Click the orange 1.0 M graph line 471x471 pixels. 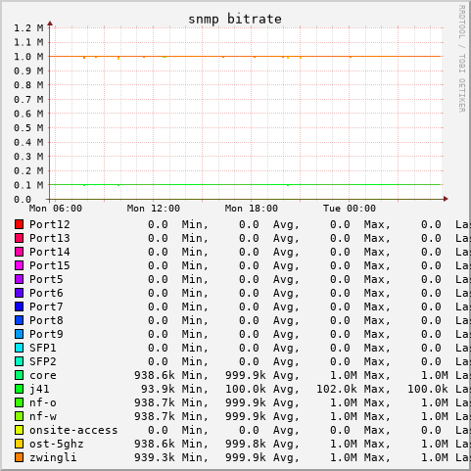245,56
